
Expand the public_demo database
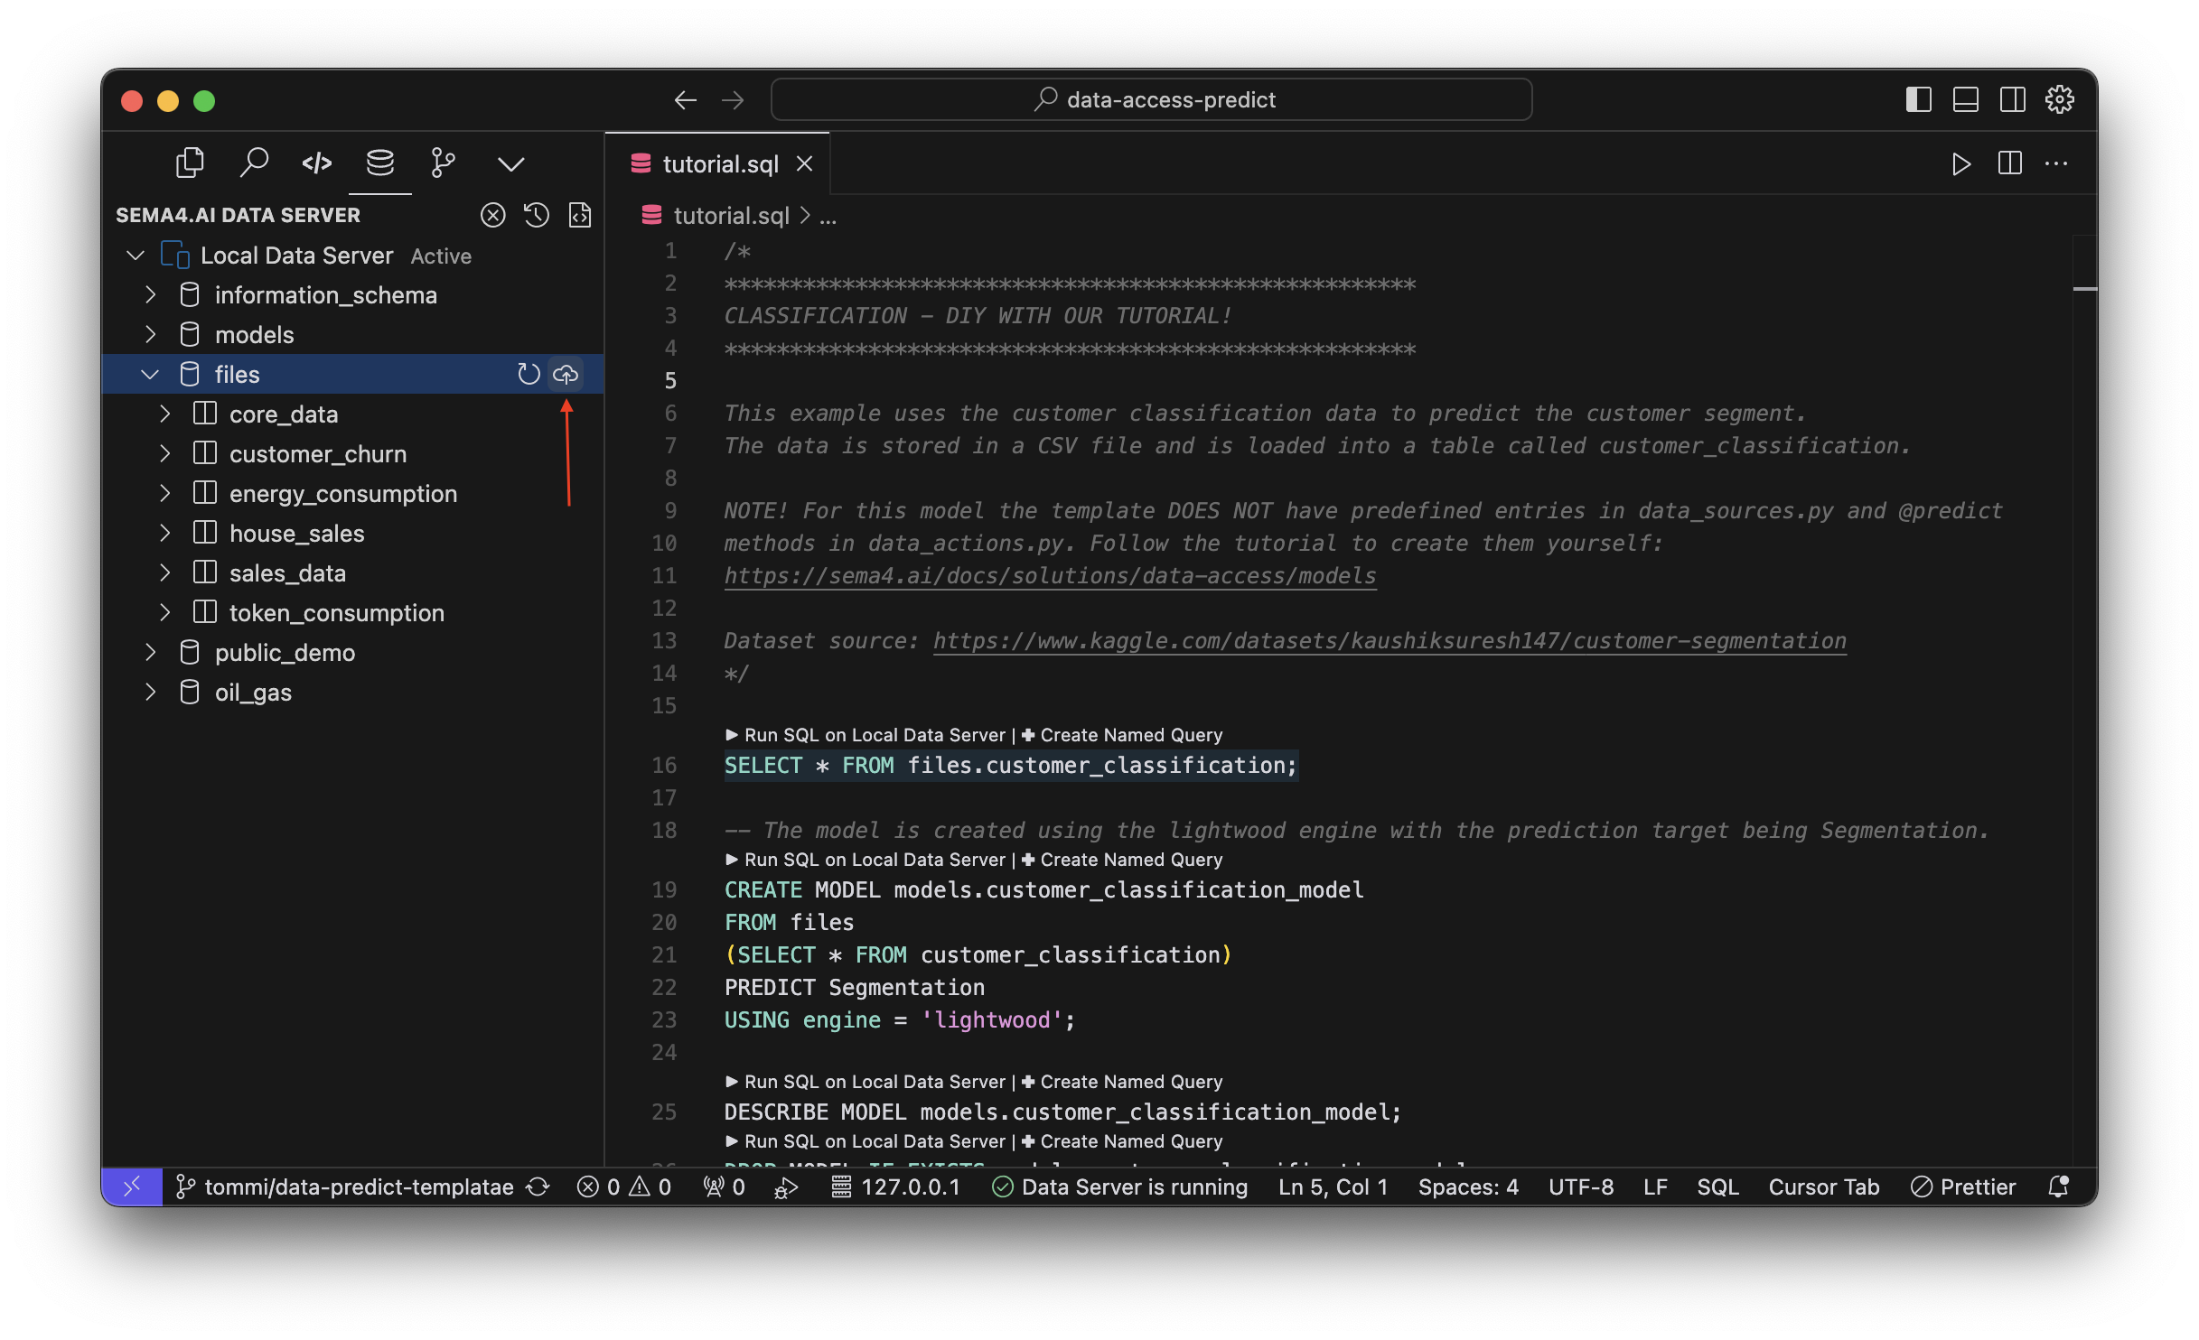(x=151, y=653)
